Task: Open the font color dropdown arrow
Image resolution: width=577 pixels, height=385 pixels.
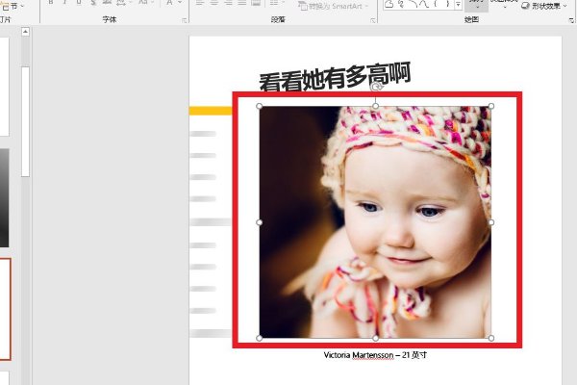Action: click(x=180, y=3)
